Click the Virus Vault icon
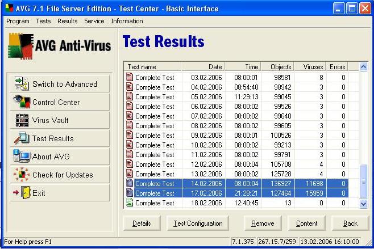Screen dimensions: 374x249 [22, 120]
